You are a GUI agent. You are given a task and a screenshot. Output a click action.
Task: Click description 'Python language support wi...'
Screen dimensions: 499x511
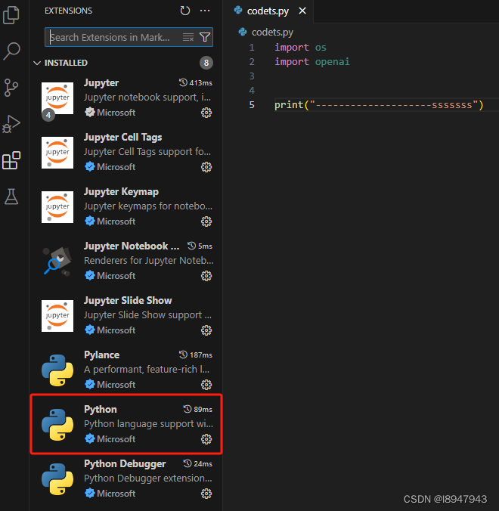tap(149, 424)
